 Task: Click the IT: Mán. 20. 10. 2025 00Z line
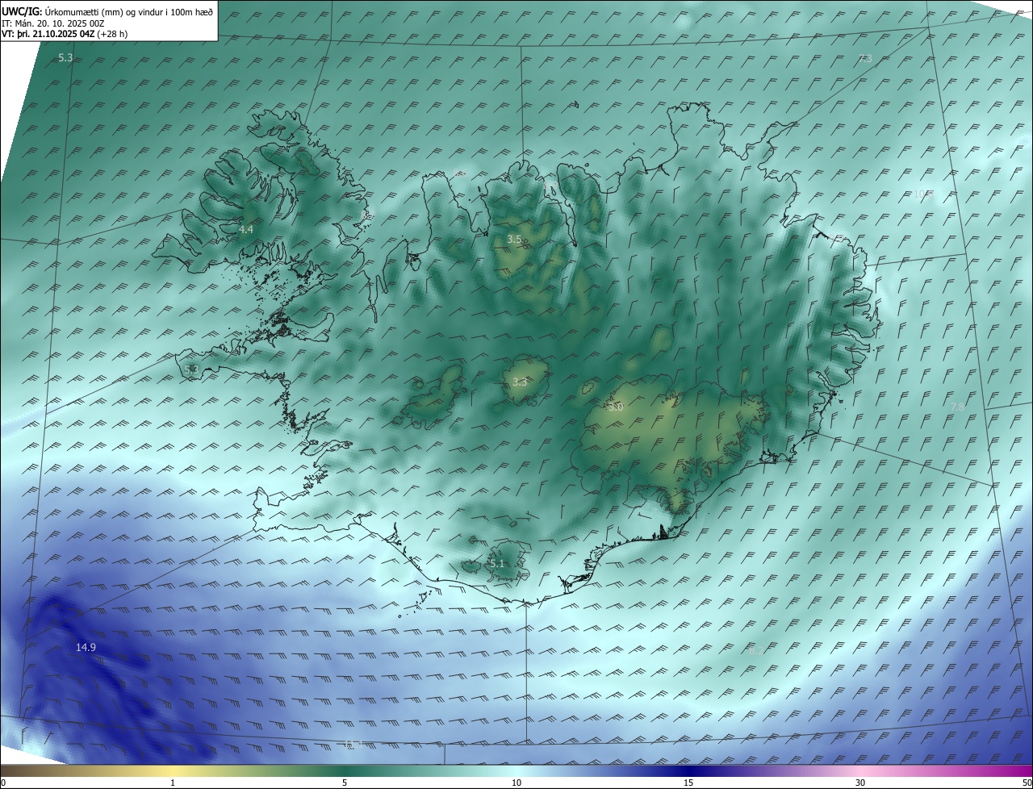55,23
